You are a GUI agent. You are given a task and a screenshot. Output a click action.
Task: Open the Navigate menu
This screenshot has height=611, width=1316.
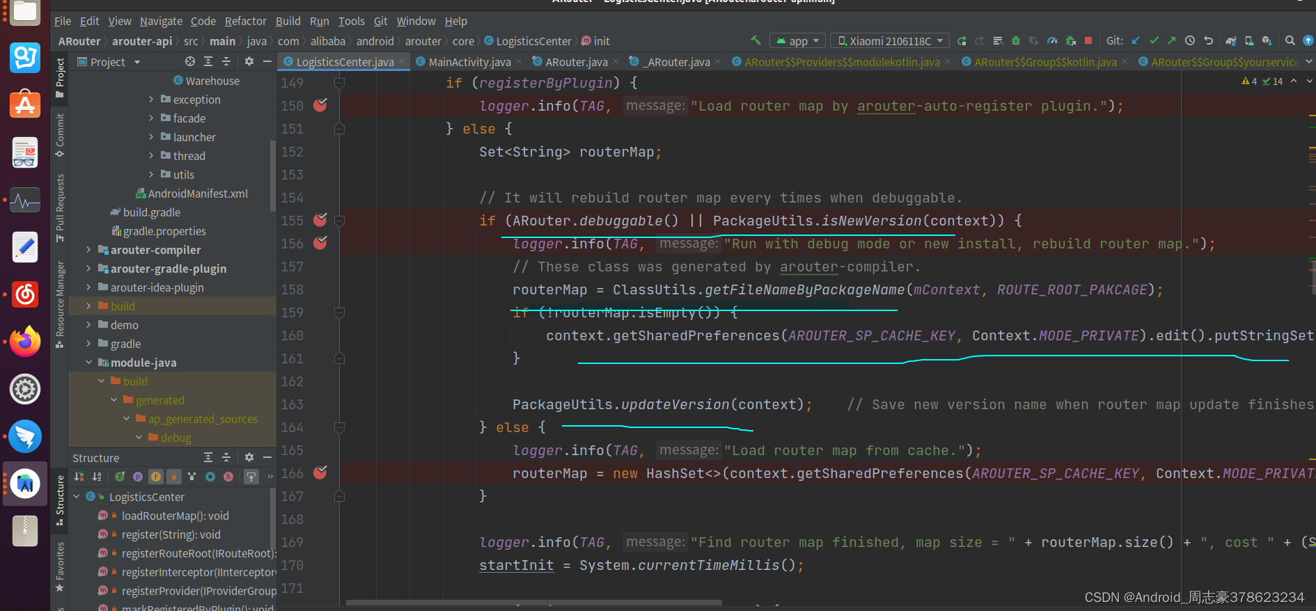pyautogui.click(x=161, y=21)
